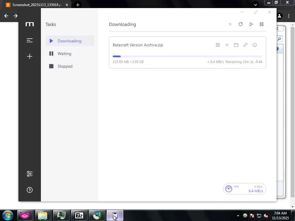
Task: Open 7-Zip from the taskbar
Action: click(79, 215)
